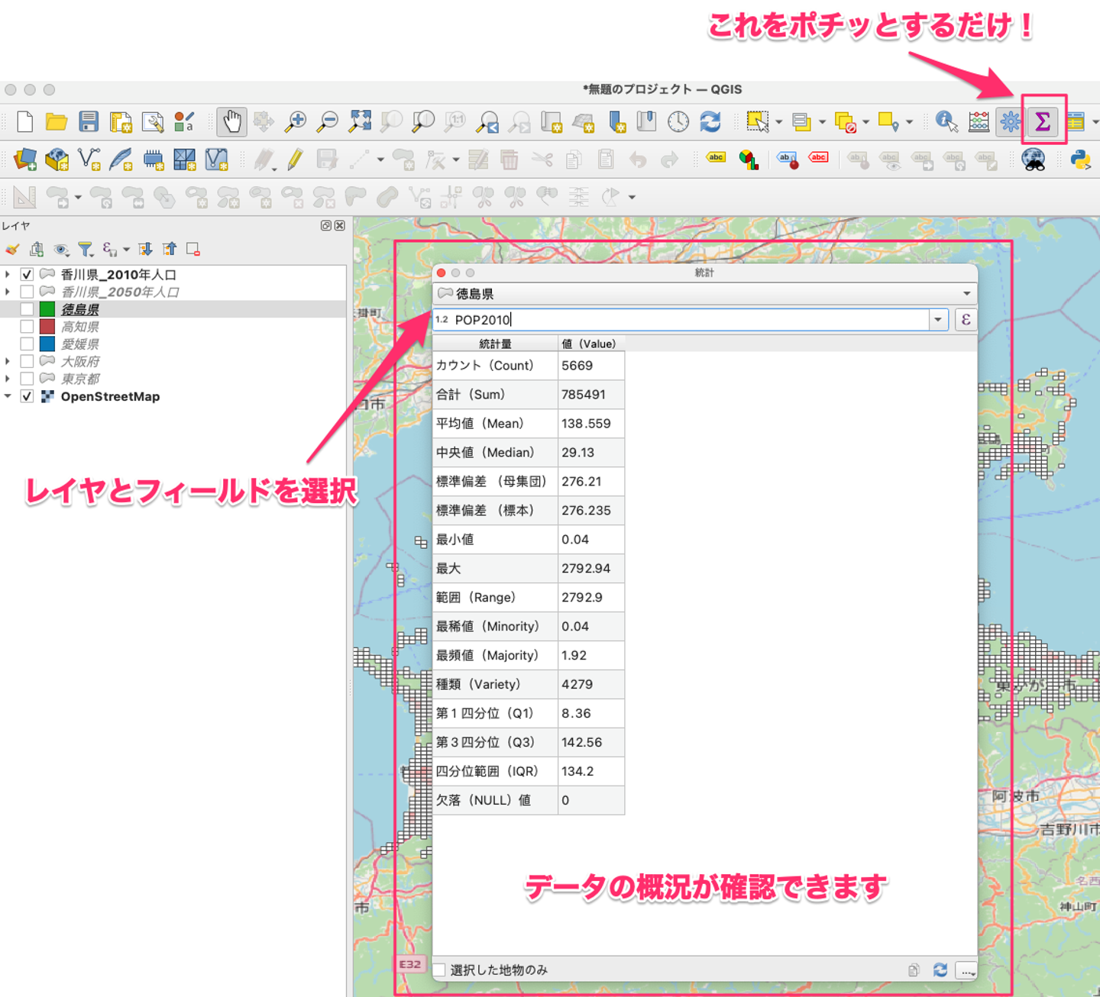Expand the 大阪府 layer tree item
The height and width of the screenshot is (997, 1100).
click(x=8, y=361)
